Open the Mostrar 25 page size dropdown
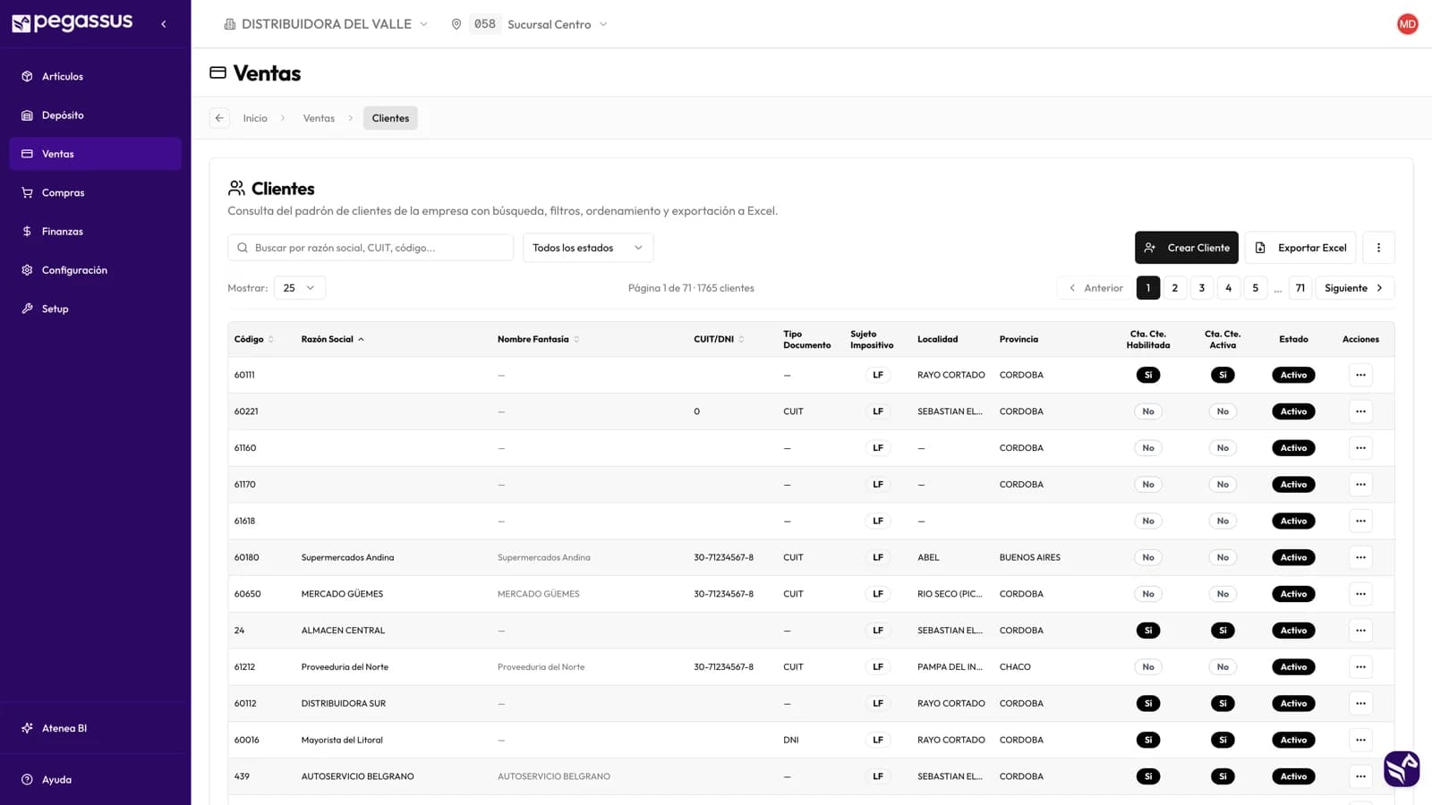Screen dimensions: 1432x805 (x=299, y=288)
